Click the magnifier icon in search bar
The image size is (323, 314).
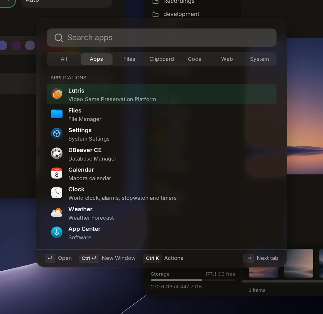(x=59, y=38)
